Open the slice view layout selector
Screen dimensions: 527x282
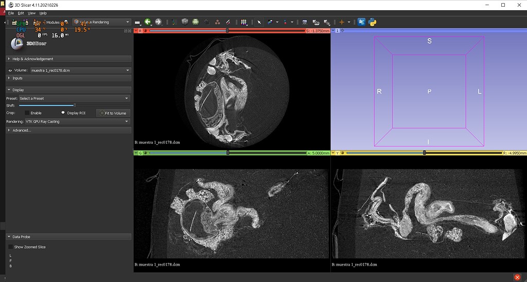click(244, 22)
